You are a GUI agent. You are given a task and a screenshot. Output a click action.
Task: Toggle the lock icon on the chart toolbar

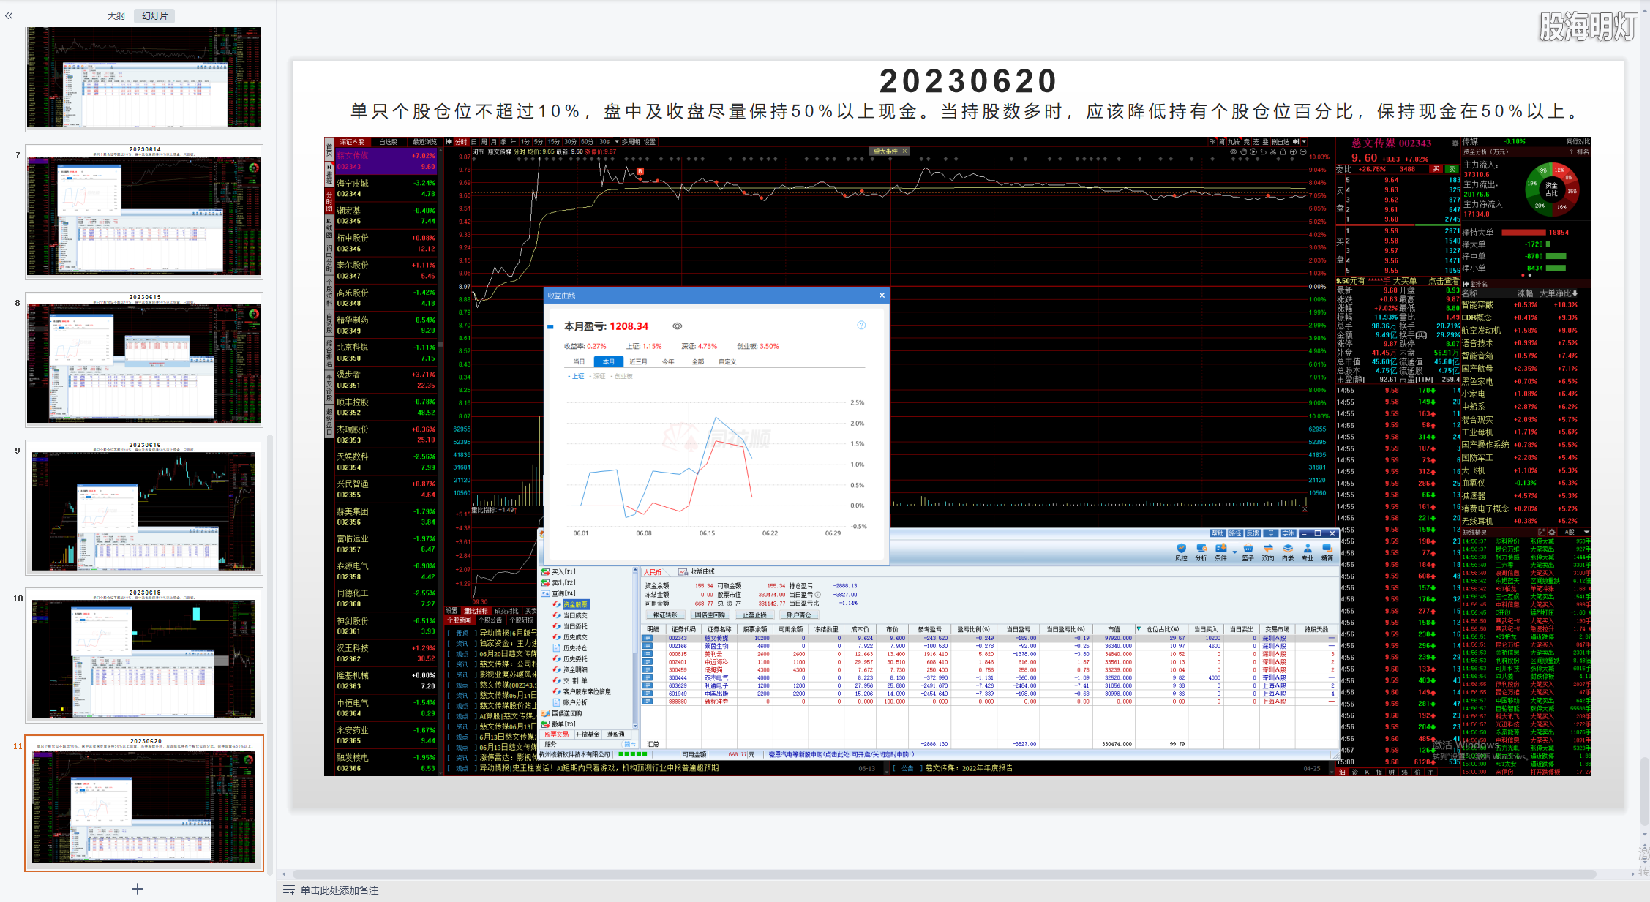[1283, 151]
